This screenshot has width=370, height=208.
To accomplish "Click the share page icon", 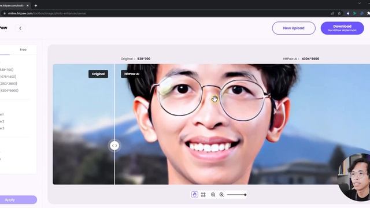I will [x=332, y=13].
